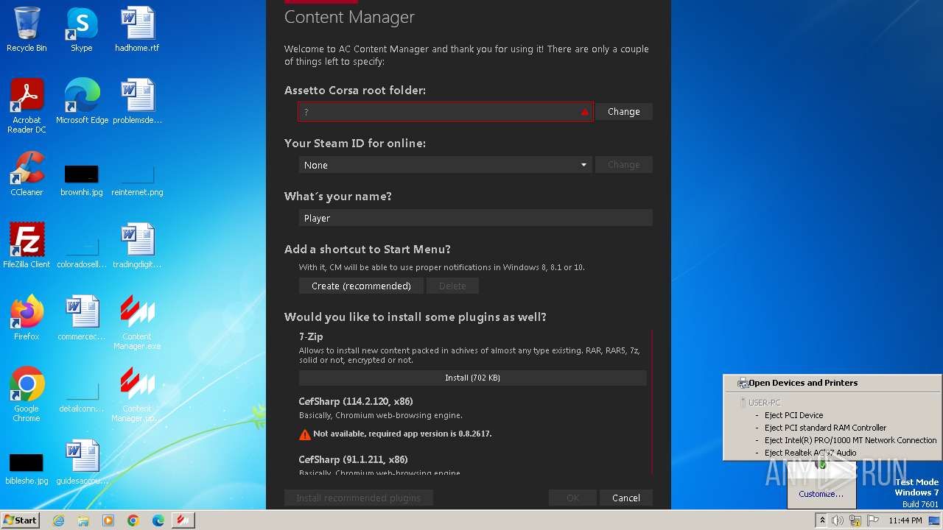Launch Firefox desktop shortcut
The width and height of the screenshot is (943, 530).
click(27, 317)
